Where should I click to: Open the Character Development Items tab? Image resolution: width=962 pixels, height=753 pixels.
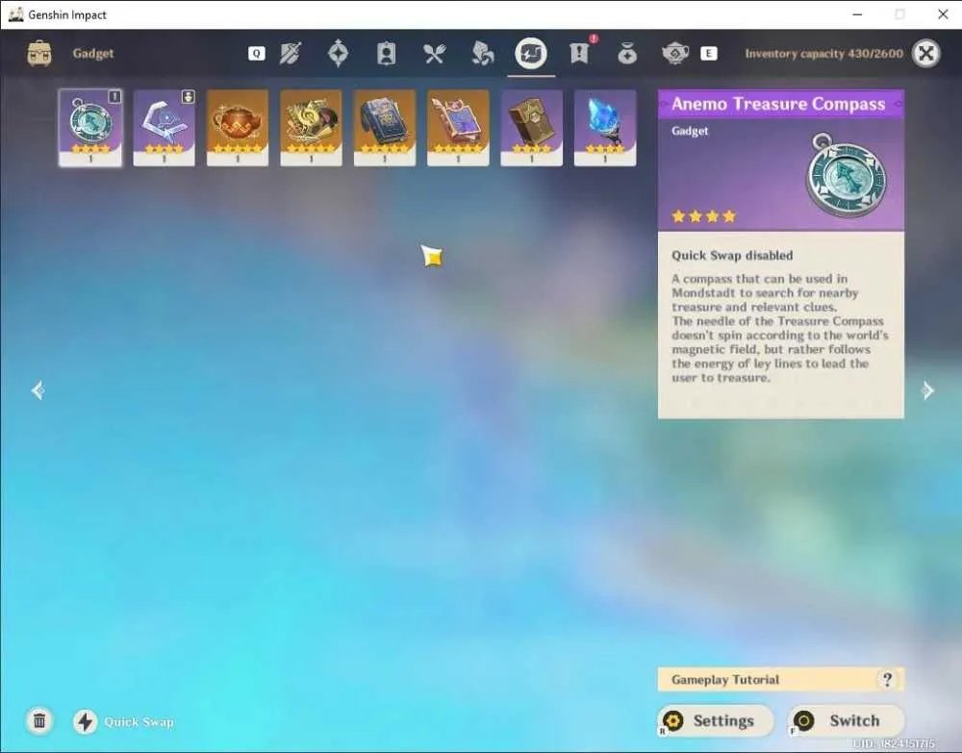(x=386, y=53)
